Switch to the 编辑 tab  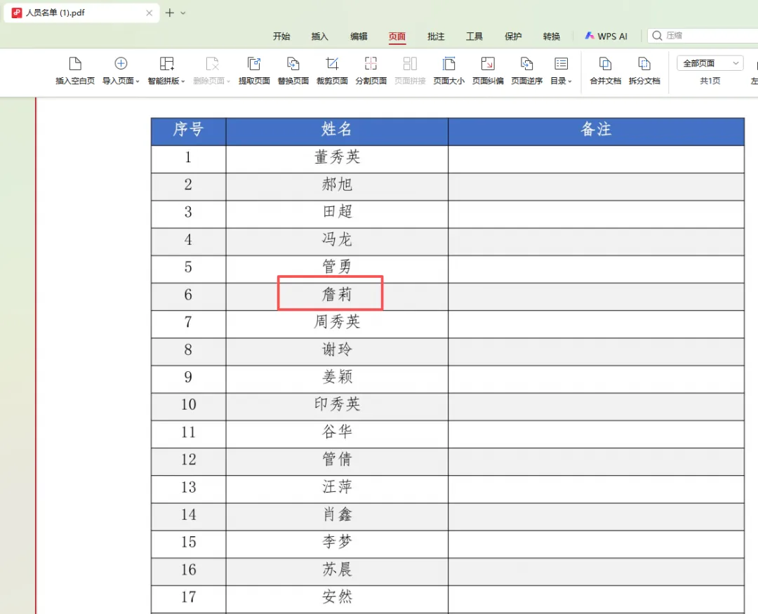pyautogui.click(x=359, y=36)
